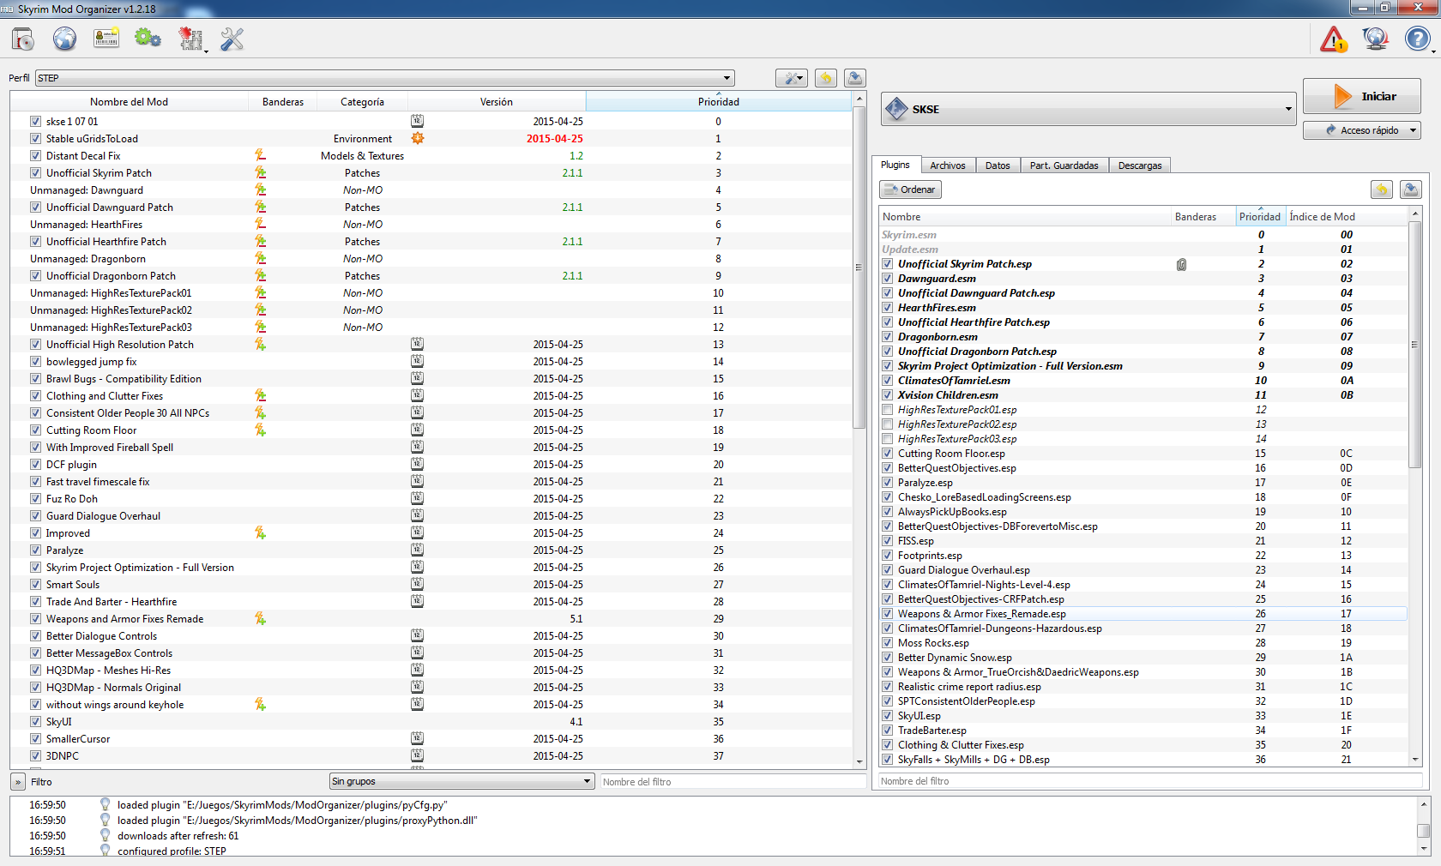Expand the Filtro side panel arrow

(18, 782)
